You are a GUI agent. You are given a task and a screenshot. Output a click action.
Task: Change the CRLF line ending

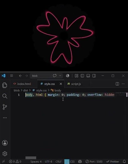tap(58, 161)
